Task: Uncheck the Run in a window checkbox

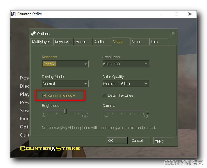Action: tap(44, 96)
